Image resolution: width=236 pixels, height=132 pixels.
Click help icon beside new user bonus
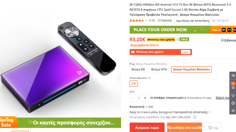point(178,39)
